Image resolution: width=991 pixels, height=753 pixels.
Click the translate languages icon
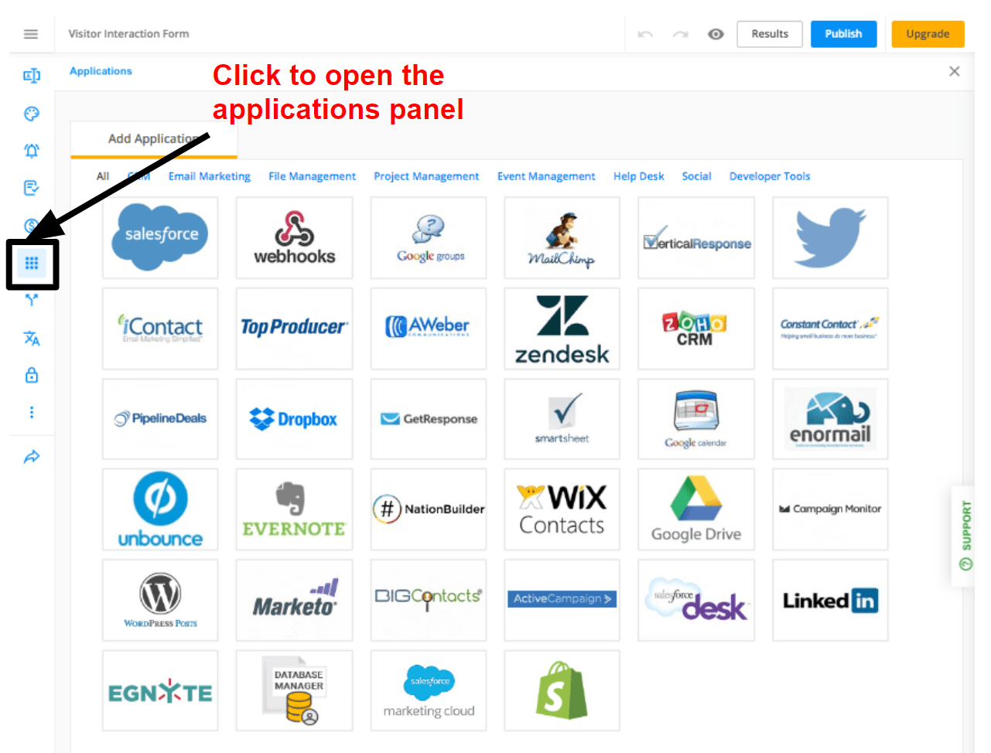click(32, 338)
